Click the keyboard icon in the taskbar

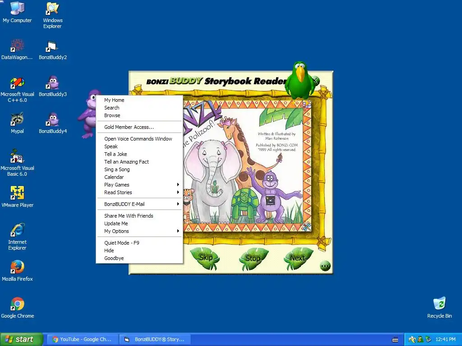point(395,340)
